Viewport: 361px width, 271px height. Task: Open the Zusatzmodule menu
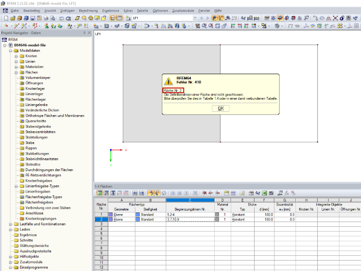point(183,10)
